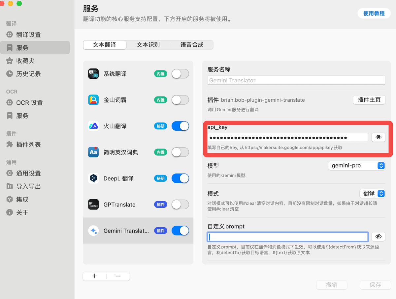Select the 火山翻译 service icon

[x=93, y=126]
